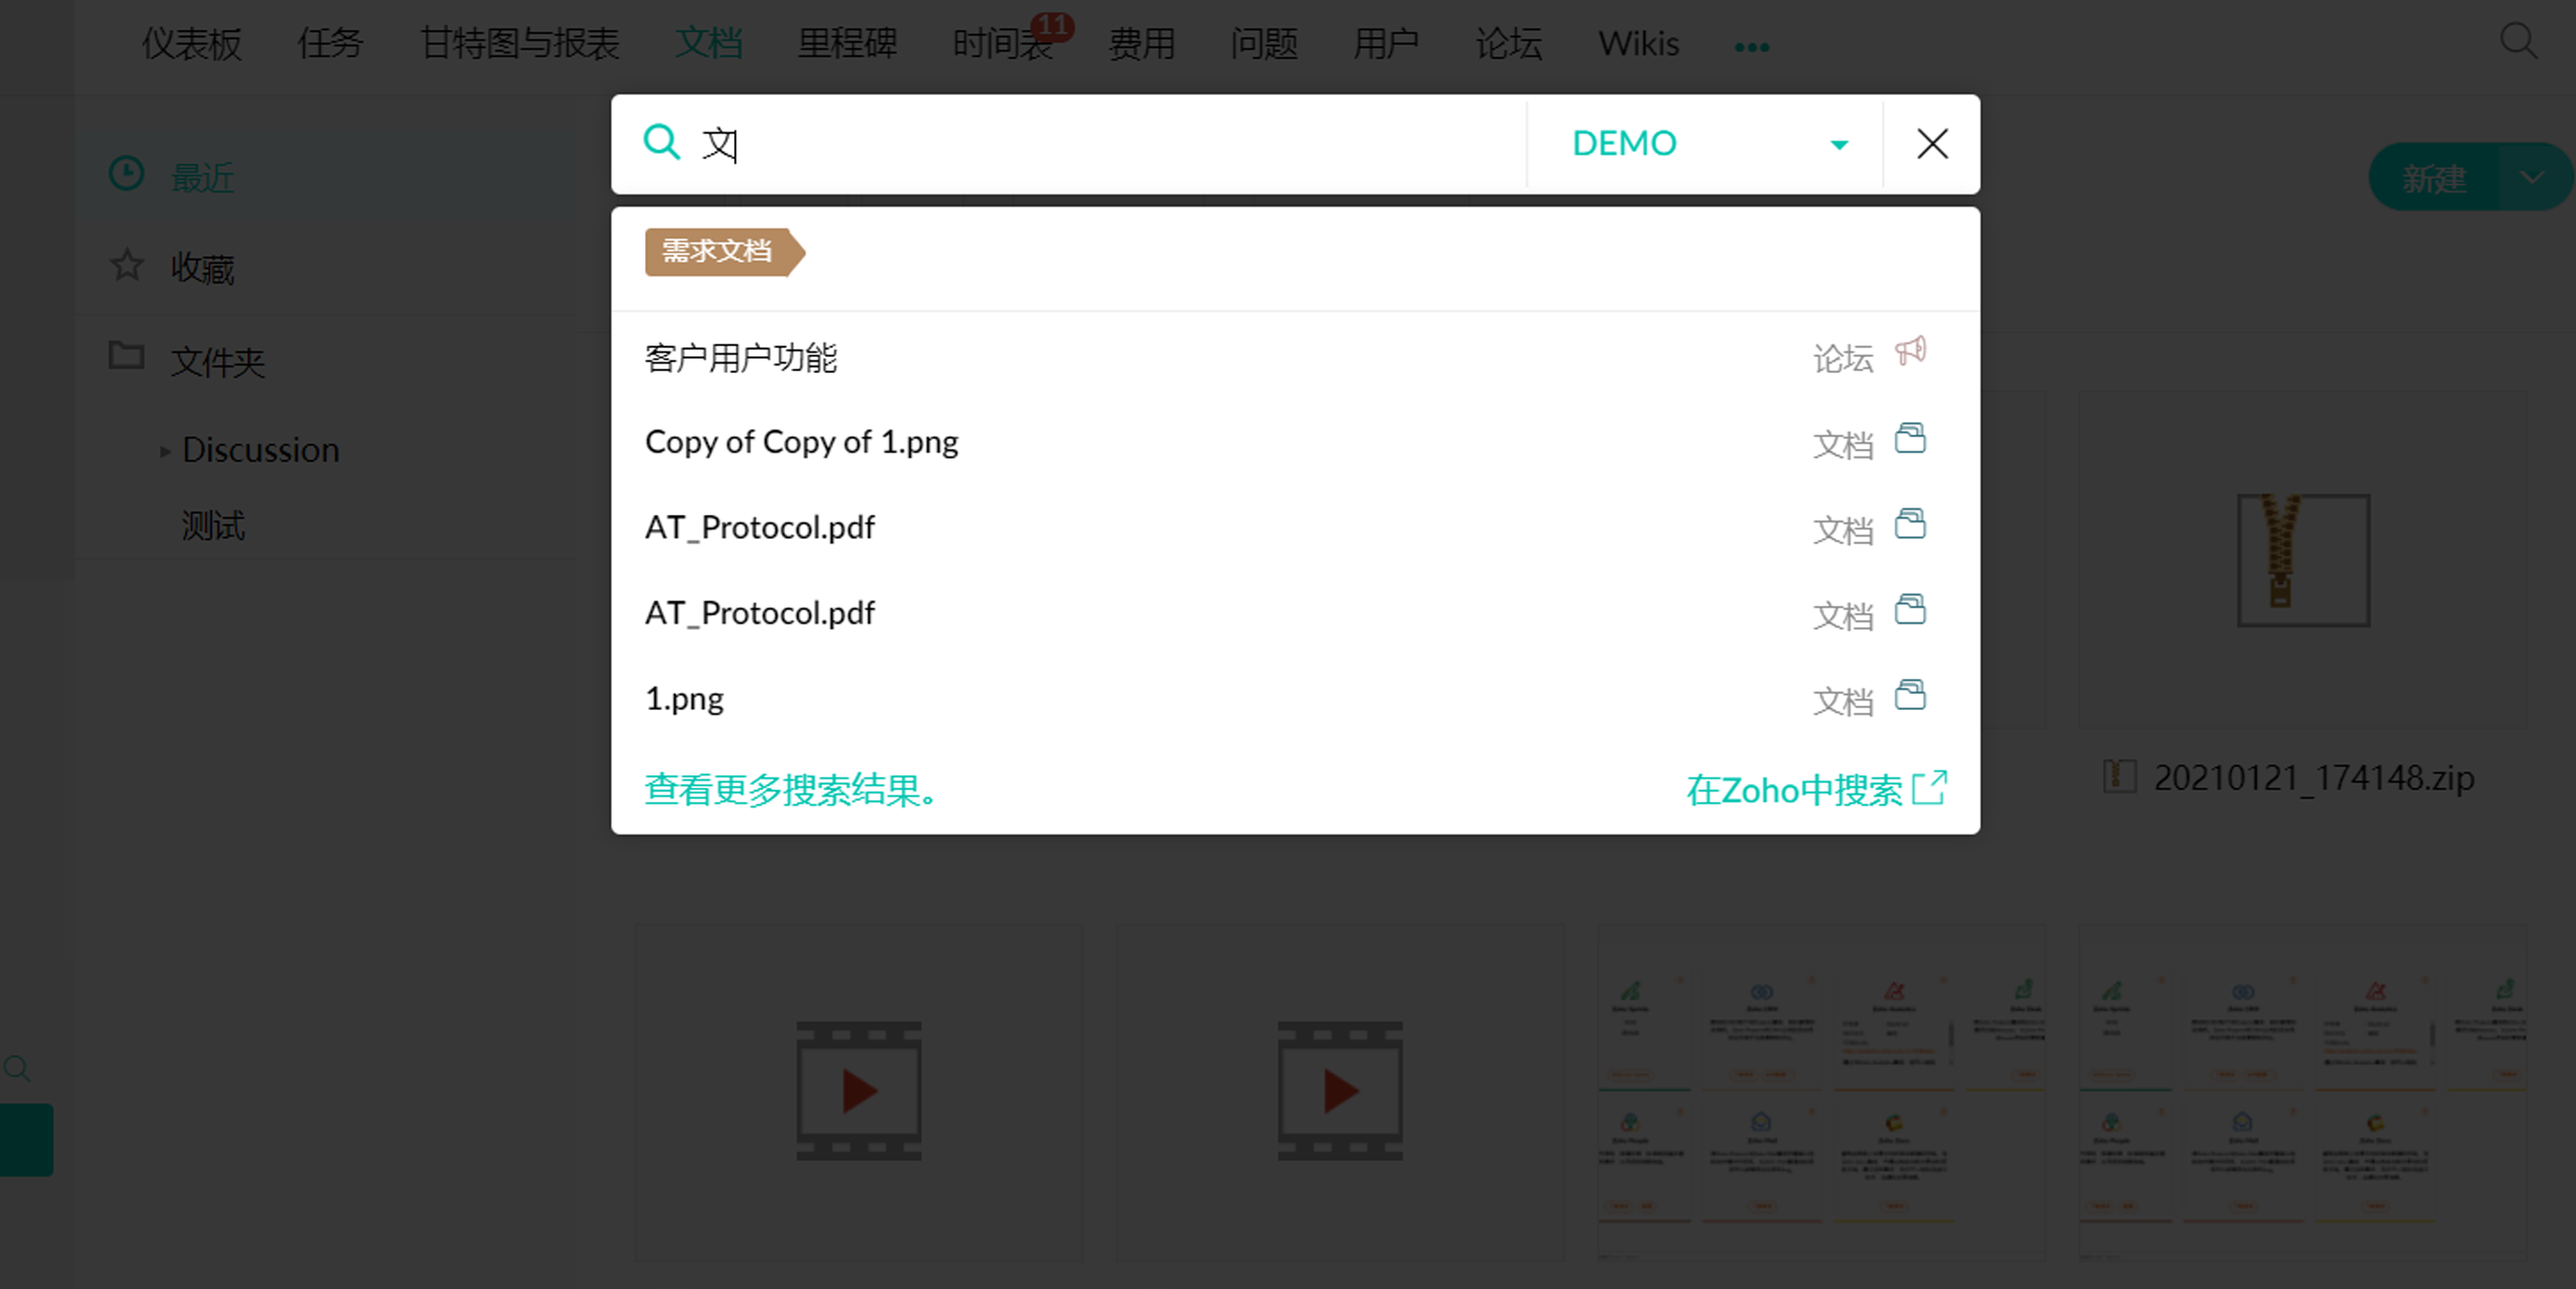Expand the Discussion folder tree arrow

click(165, 452)
